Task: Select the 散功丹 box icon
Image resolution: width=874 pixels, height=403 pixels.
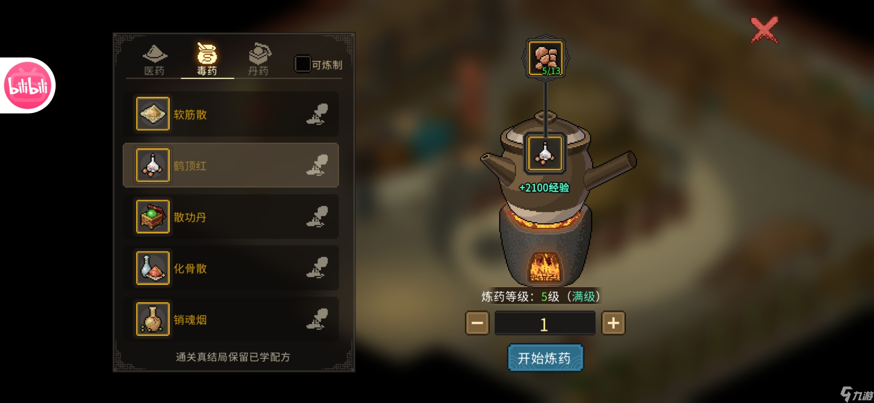Action: tap(153, 216)
